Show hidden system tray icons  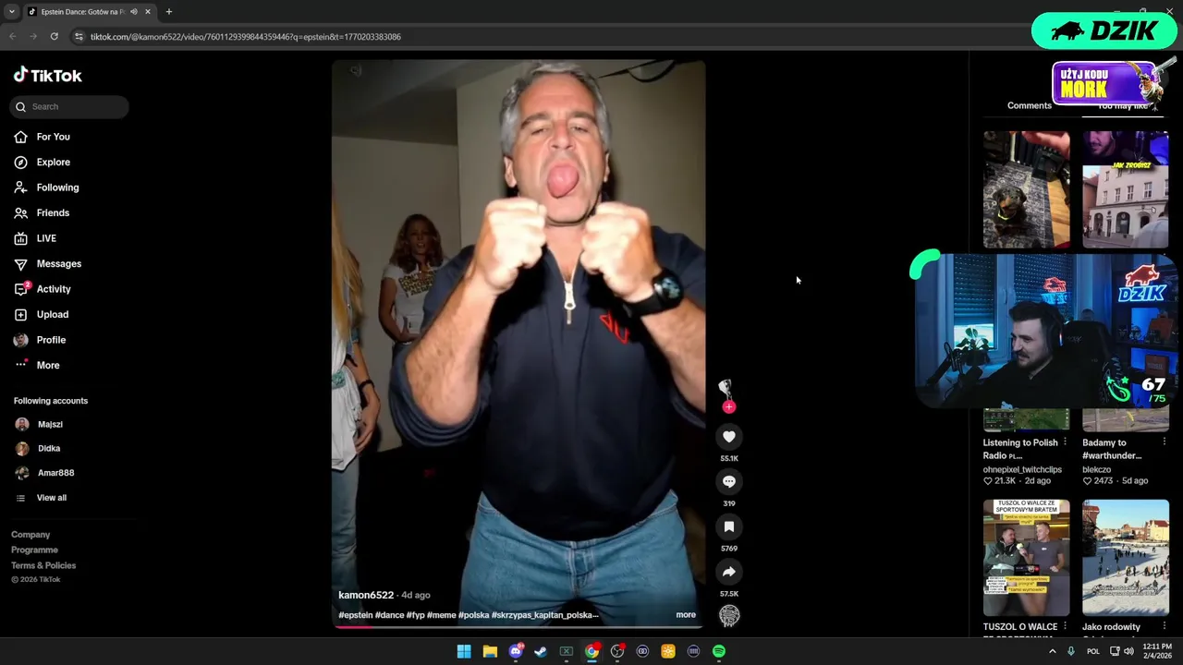pos(1052,652)
